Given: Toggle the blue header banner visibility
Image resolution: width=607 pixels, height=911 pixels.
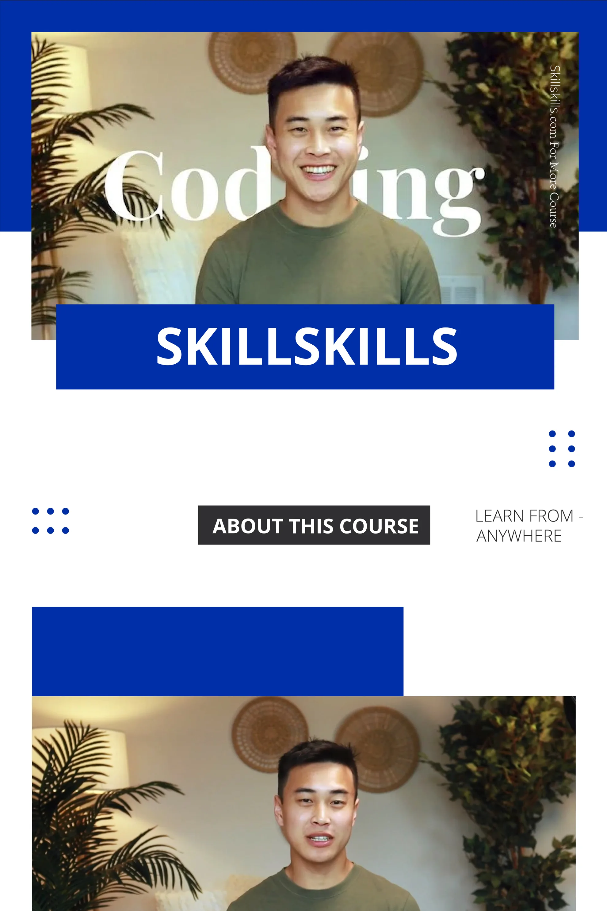Looking at the screenshot, I should (303, 17).
